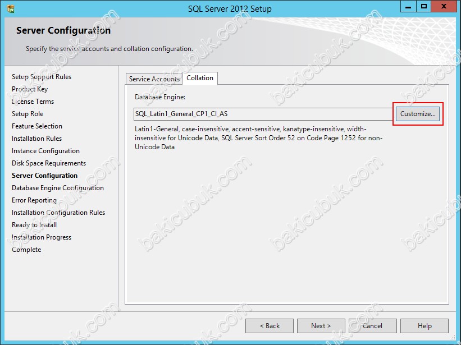Click the Server Configuration page heading
Screen dimensions: 461x345
click(x=63, y=30)
